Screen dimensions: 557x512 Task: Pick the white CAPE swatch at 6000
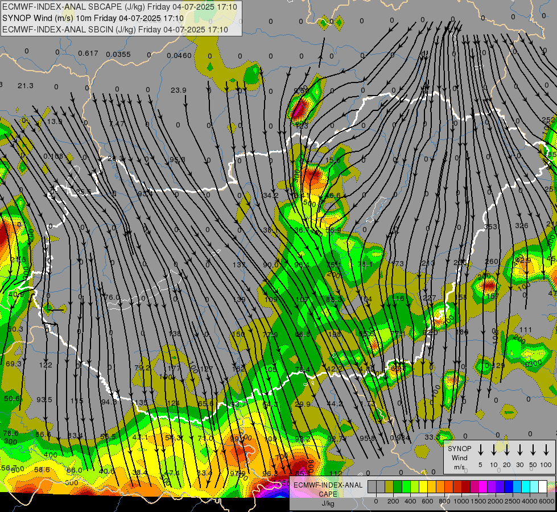543,487
